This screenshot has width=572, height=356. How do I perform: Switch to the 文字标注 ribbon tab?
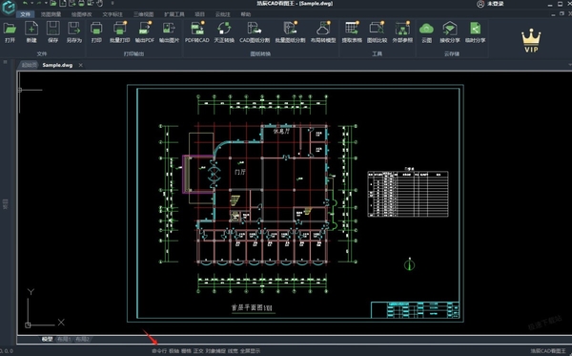(x=112, y=14)
